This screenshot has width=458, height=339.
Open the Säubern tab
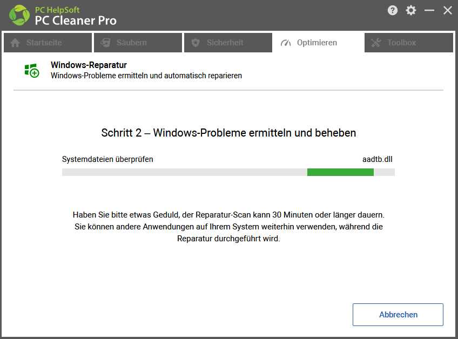(x=138, y=43)
